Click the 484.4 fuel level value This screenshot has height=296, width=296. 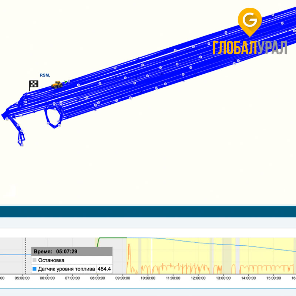[104, 269]
